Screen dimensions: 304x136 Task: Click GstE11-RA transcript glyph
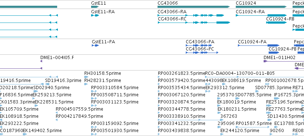coord(95,15)
